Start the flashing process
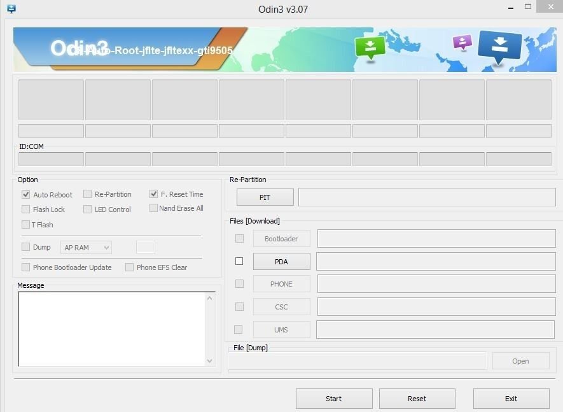Image resolution: width=563 pixels, height=412 pixels. (334, 399)
